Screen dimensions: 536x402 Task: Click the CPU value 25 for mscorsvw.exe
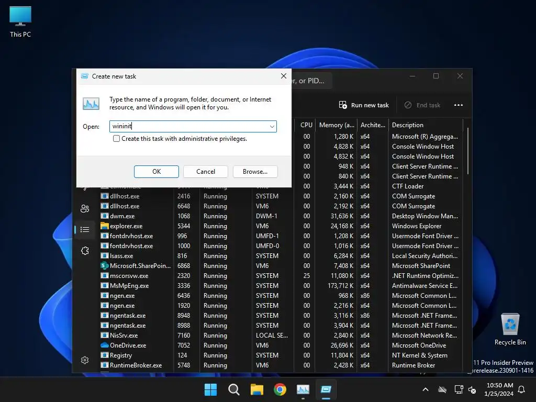tap(307, 275)
